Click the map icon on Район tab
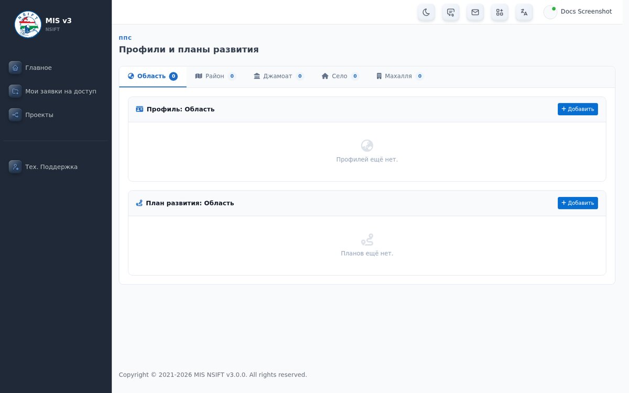 [199, 76]
